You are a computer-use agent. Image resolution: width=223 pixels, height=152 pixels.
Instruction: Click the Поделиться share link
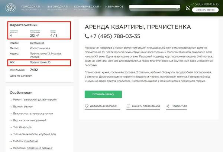pyautogui.click(x=179, y=106)
